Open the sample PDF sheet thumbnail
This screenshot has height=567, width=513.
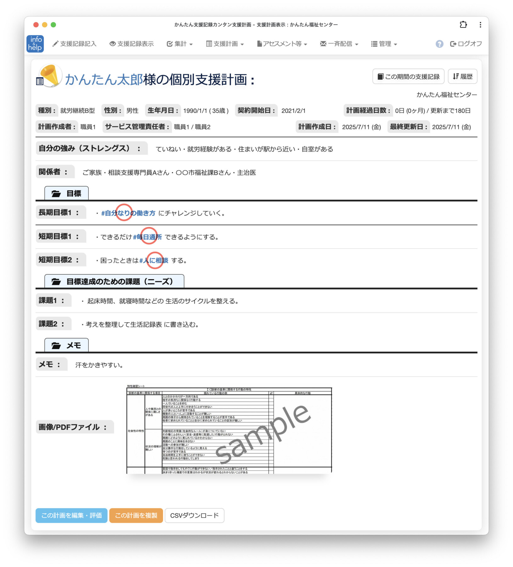229,429
